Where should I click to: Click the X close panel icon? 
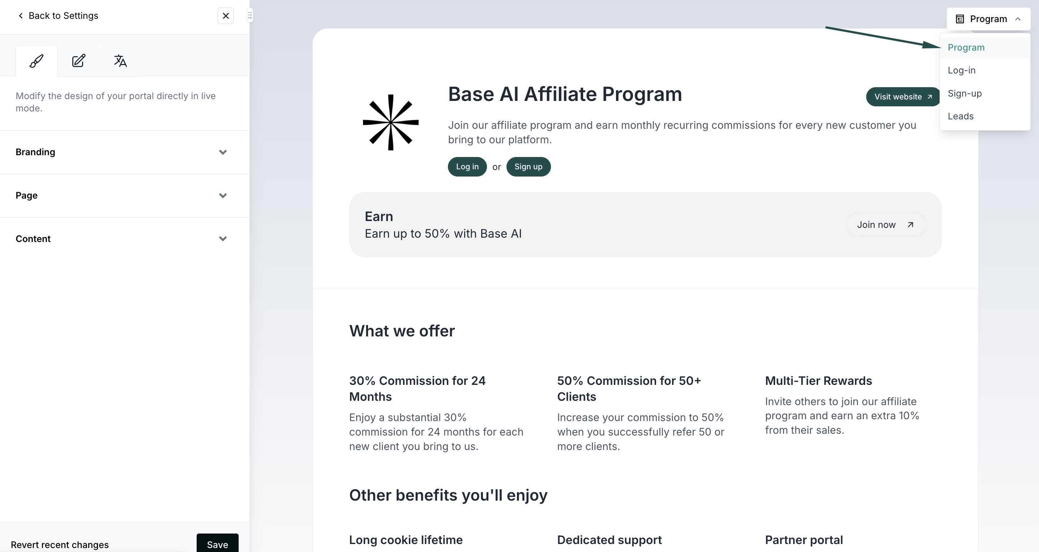tap(226, 16)
